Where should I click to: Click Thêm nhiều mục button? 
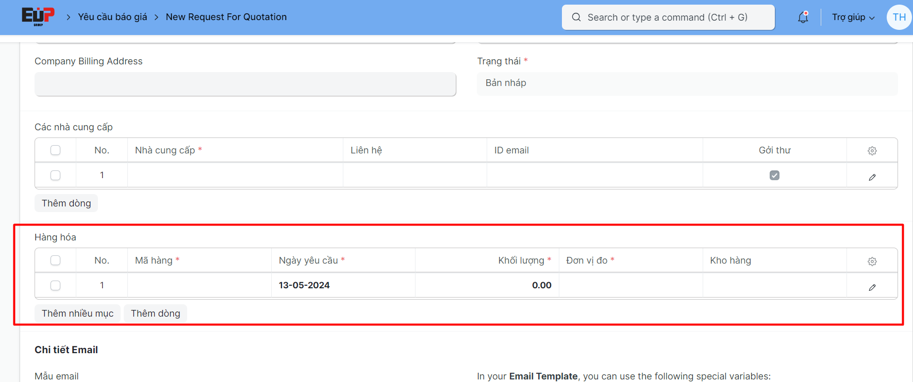click(x=77, y=314)
